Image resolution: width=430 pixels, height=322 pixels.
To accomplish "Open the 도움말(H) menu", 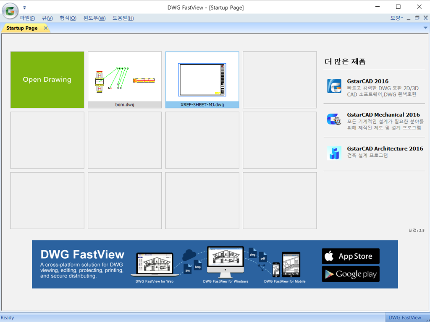I will pos(123,18).
